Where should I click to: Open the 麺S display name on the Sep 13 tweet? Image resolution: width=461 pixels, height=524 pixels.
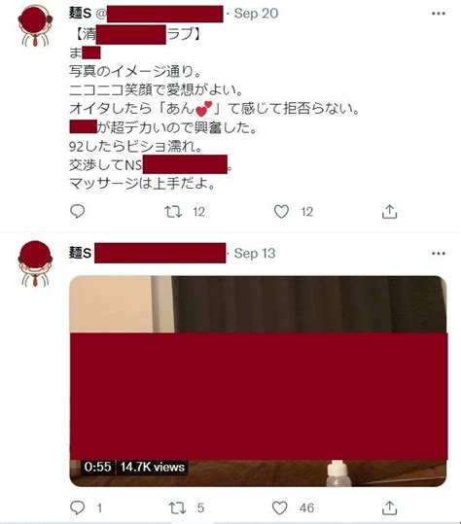(x=80, y=253)
